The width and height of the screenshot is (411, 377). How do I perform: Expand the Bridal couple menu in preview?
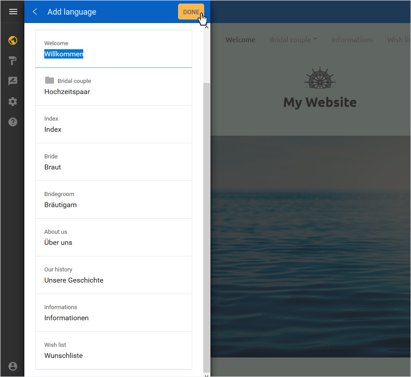[293, 39]
